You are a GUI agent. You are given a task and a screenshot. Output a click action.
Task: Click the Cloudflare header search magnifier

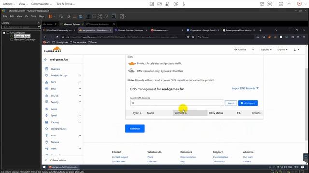(253, 49)
